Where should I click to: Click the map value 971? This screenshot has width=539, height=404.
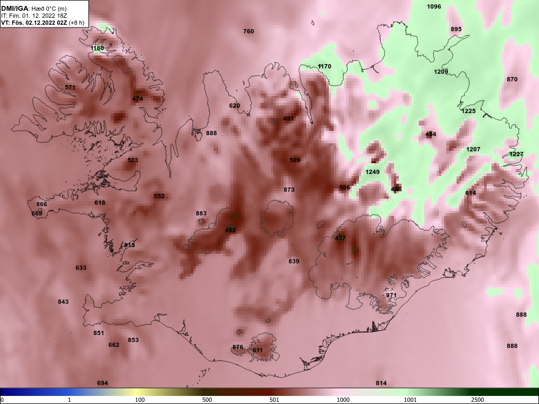click(x=391, y=295)
